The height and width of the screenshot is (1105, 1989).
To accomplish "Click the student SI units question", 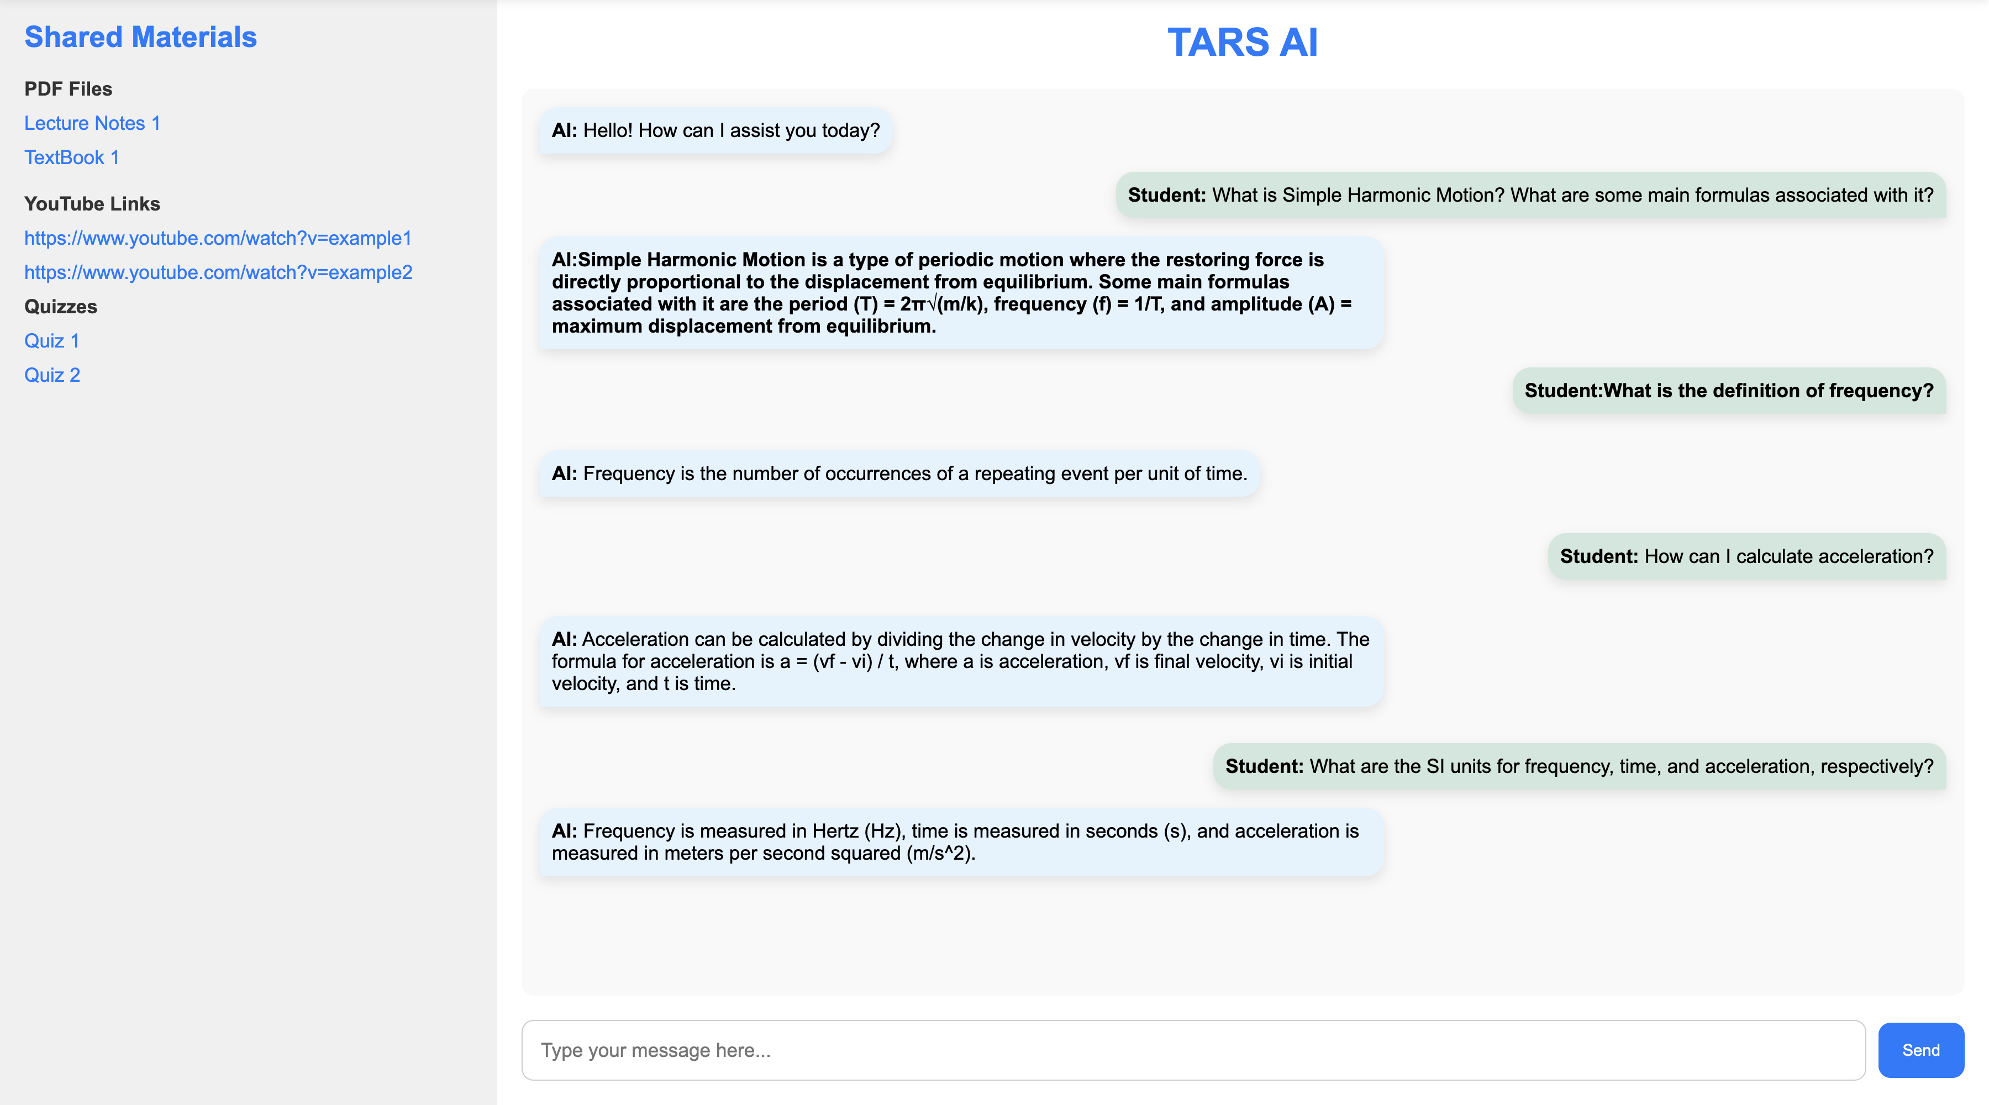I will pyautogui.click(x=1578, y=766).
